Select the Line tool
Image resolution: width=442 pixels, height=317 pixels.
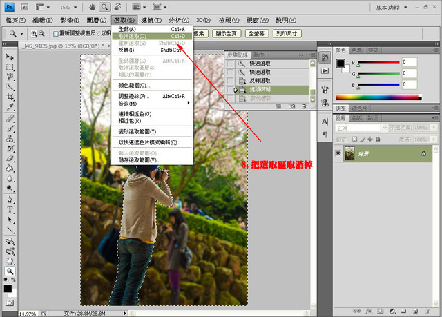click(x=10, y=230)
